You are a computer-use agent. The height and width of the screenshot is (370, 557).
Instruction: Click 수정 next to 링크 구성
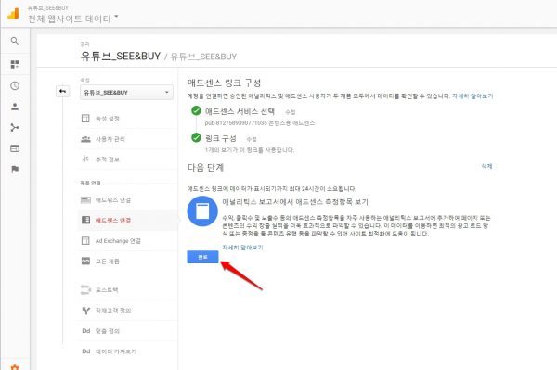point(252,139)
